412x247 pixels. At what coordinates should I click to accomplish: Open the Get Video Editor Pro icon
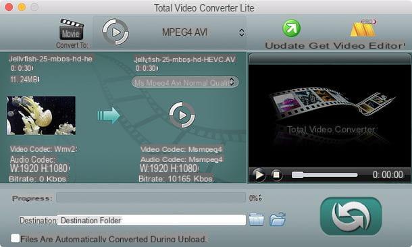pyautogui.click(x=363, y=28)
